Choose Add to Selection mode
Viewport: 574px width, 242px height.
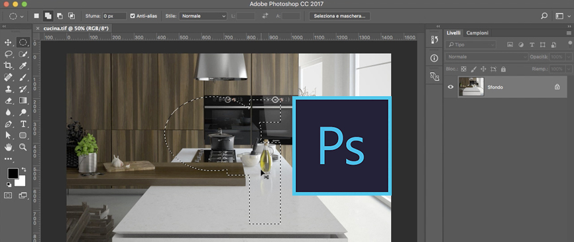(48, 16)
